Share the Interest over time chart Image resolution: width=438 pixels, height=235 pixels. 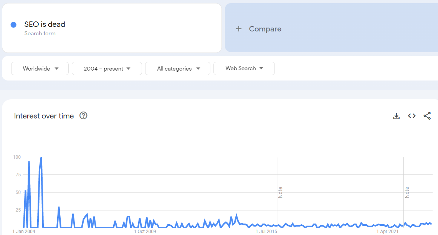click(427, 116)
